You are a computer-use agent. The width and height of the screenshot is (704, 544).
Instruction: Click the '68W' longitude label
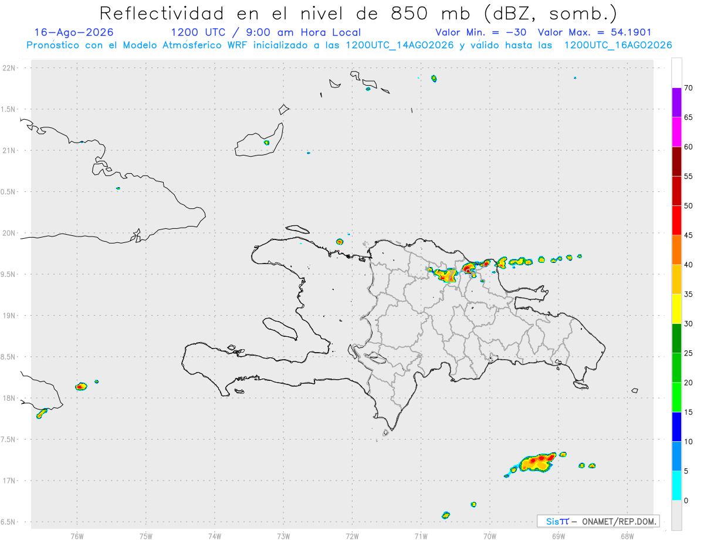coord(627,536)
